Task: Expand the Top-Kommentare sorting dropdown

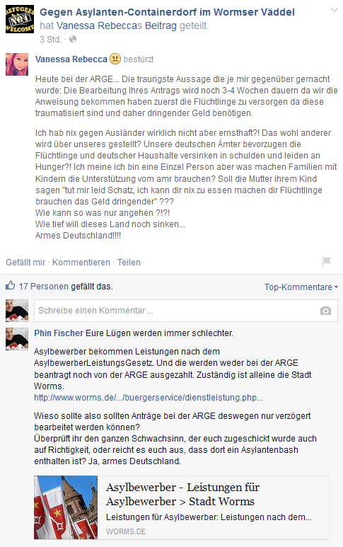Action: [x=301, y=287]
